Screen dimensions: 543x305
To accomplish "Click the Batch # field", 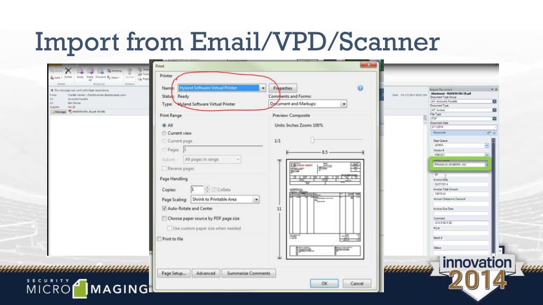I will (x=461, y=243).
